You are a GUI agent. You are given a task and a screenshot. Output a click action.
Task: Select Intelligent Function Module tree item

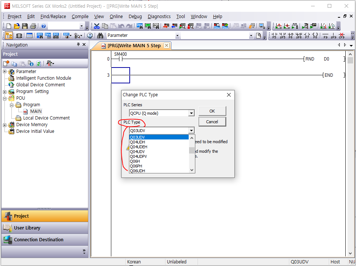pos(43,78)
